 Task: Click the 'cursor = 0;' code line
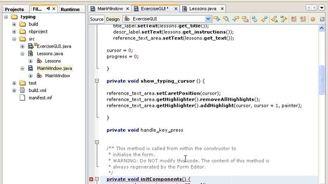pyautogui.click(x=119, y=51)
